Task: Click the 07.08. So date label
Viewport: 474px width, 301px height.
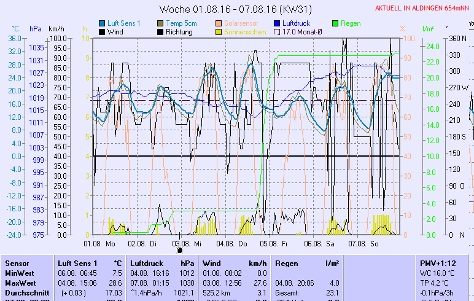Action: tap(363, 243)
